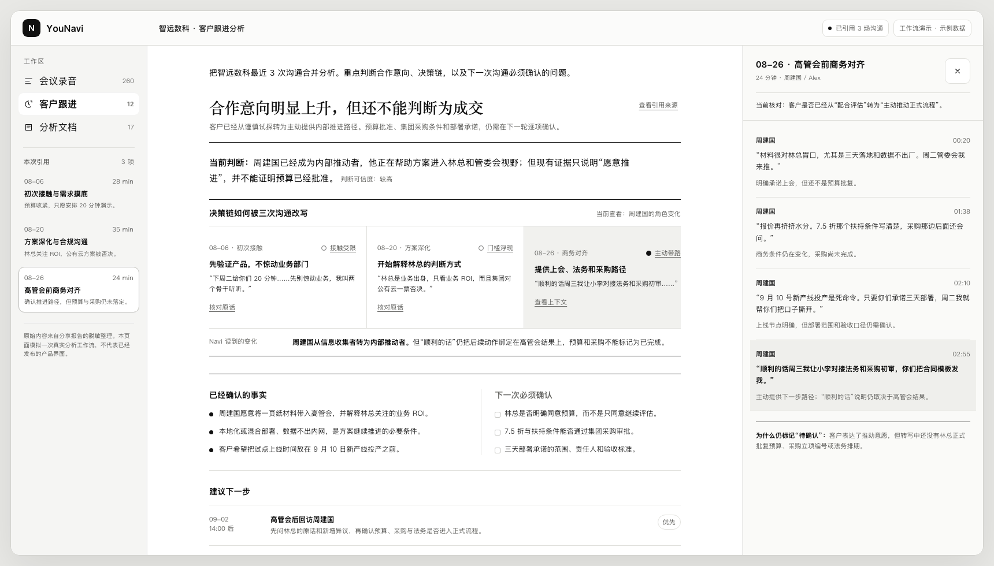
Task: Click 高管会后回访周建国 next step
Action: tap(445, 525)
